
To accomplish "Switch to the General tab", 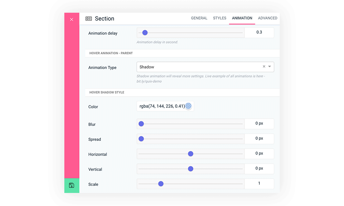I will pyautogui.click(x=199, y=18).
